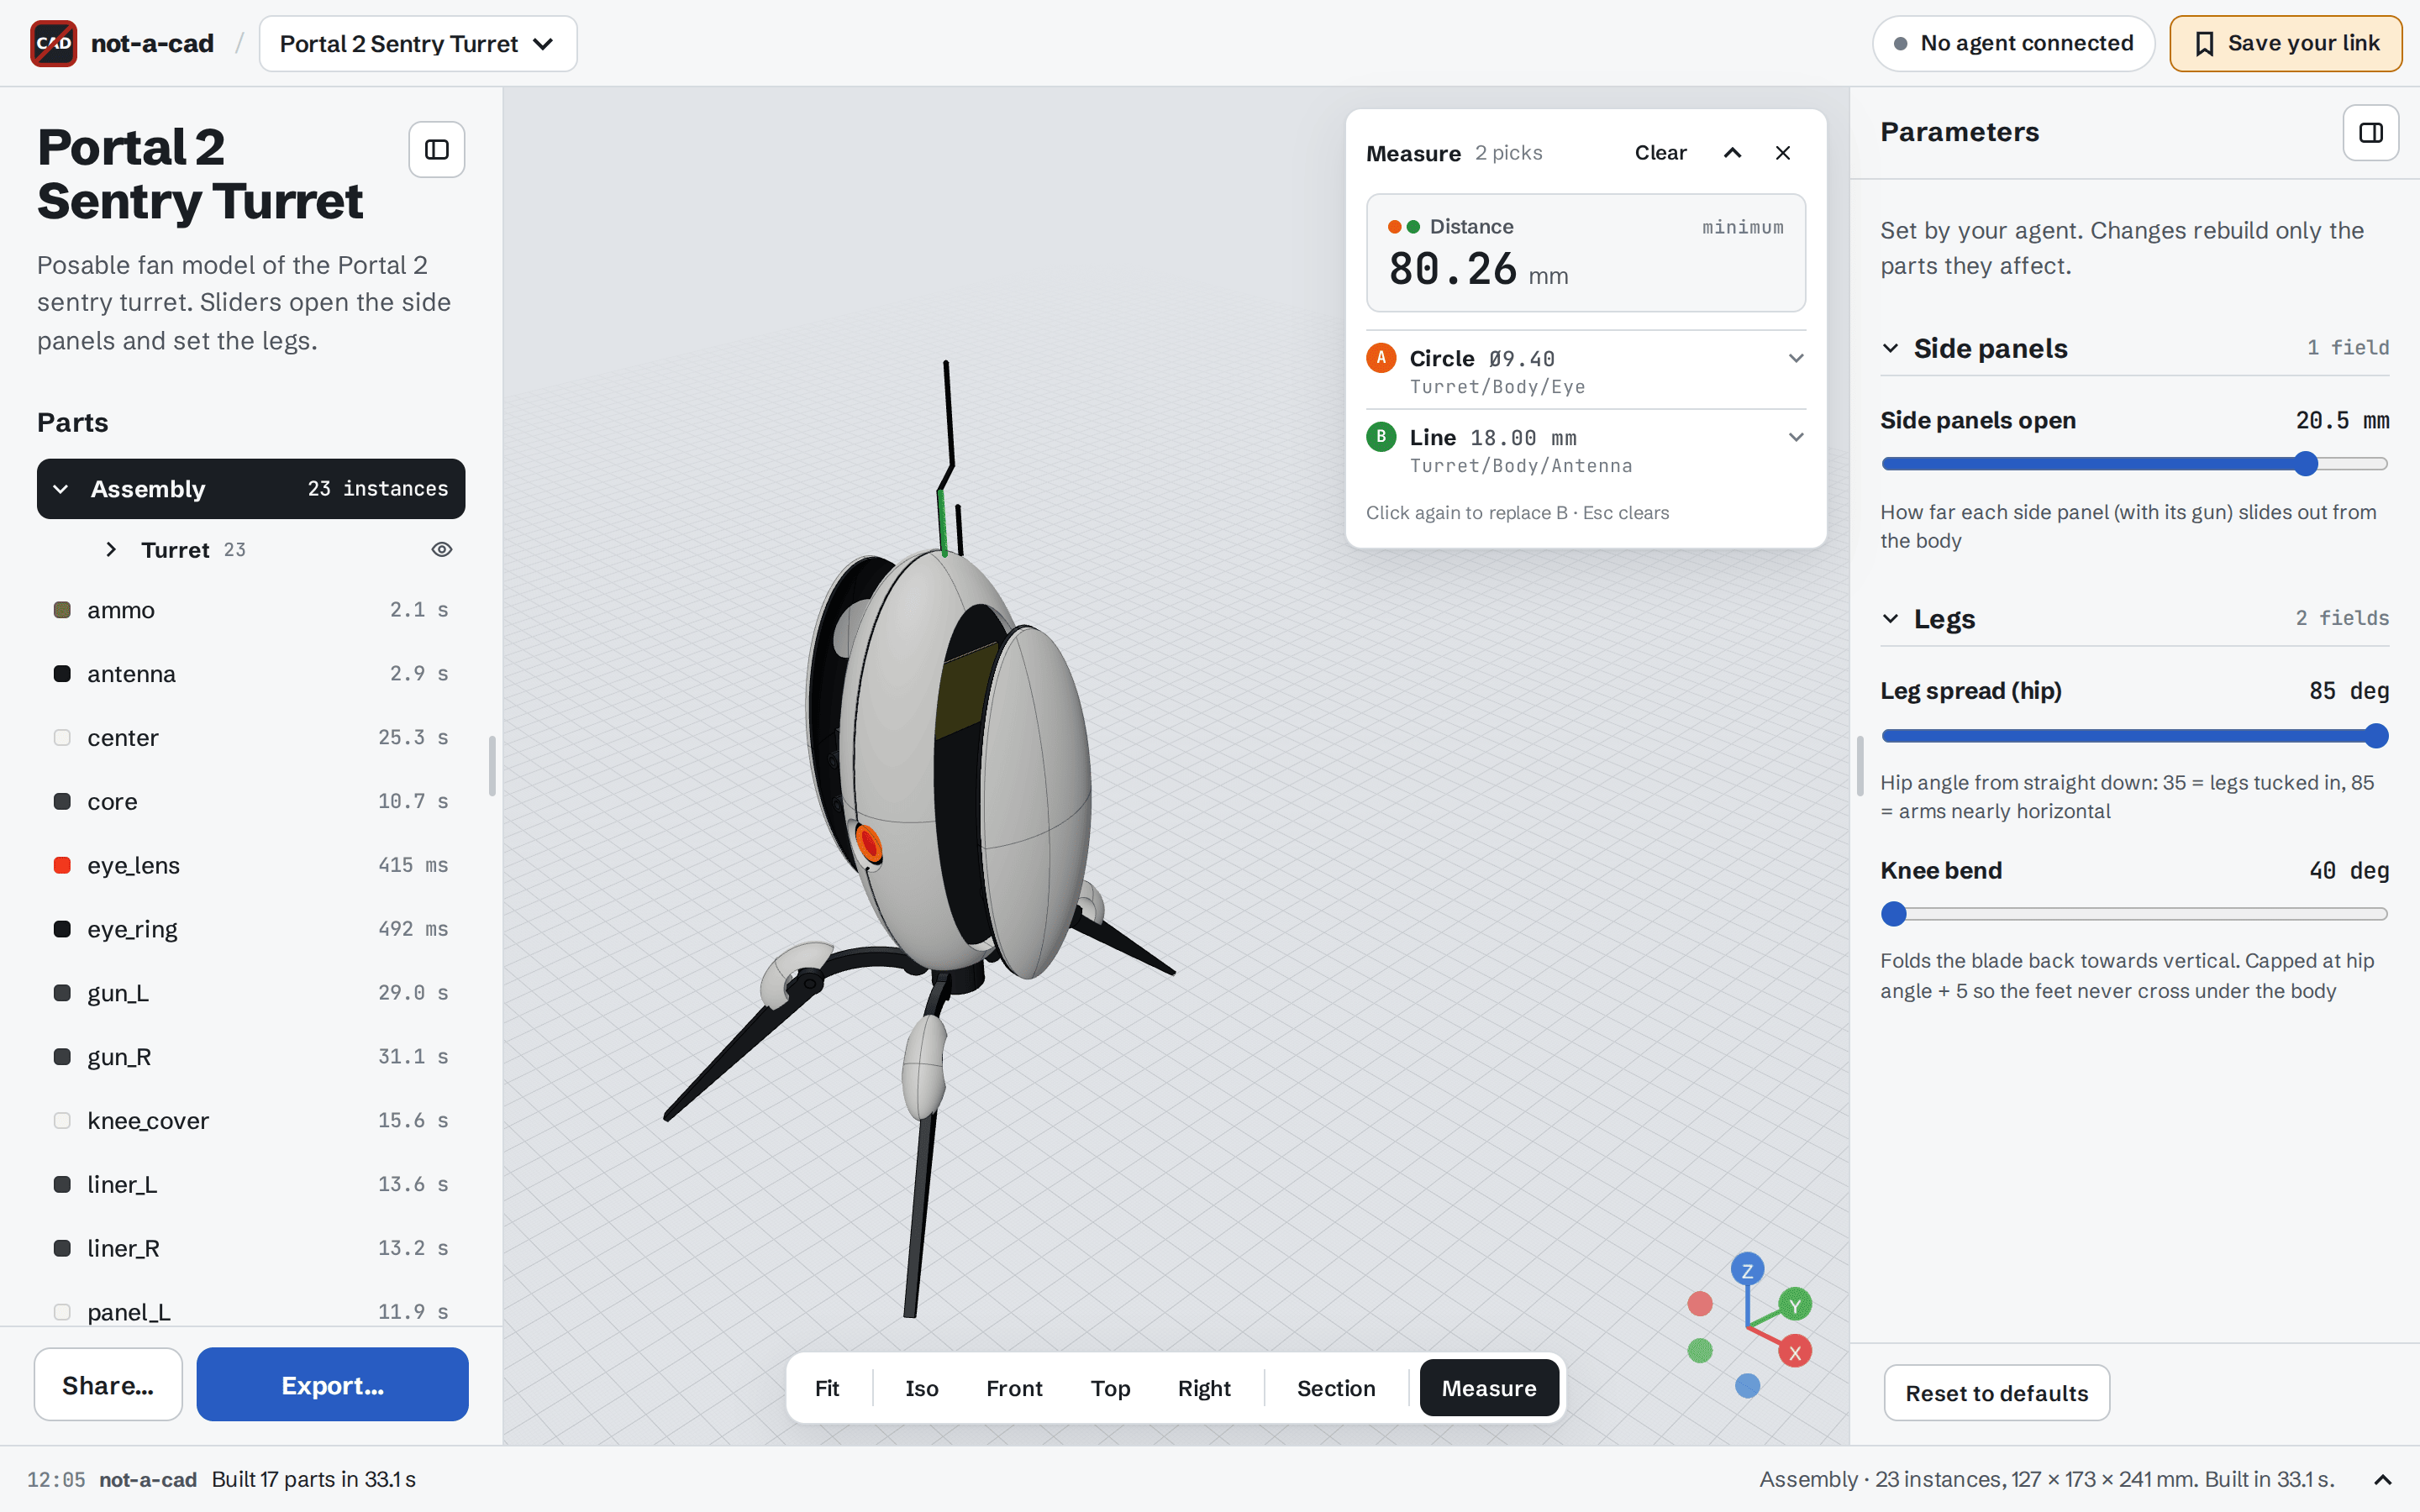The image size is (2420, 1512).
Task: Select the gun_L part row
Action: pos(251,993)
